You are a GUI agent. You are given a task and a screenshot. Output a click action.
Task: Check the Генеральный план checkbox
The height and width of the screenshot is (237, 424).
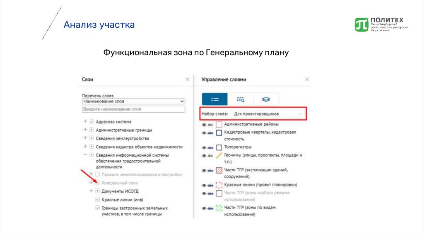coord(97,183)
